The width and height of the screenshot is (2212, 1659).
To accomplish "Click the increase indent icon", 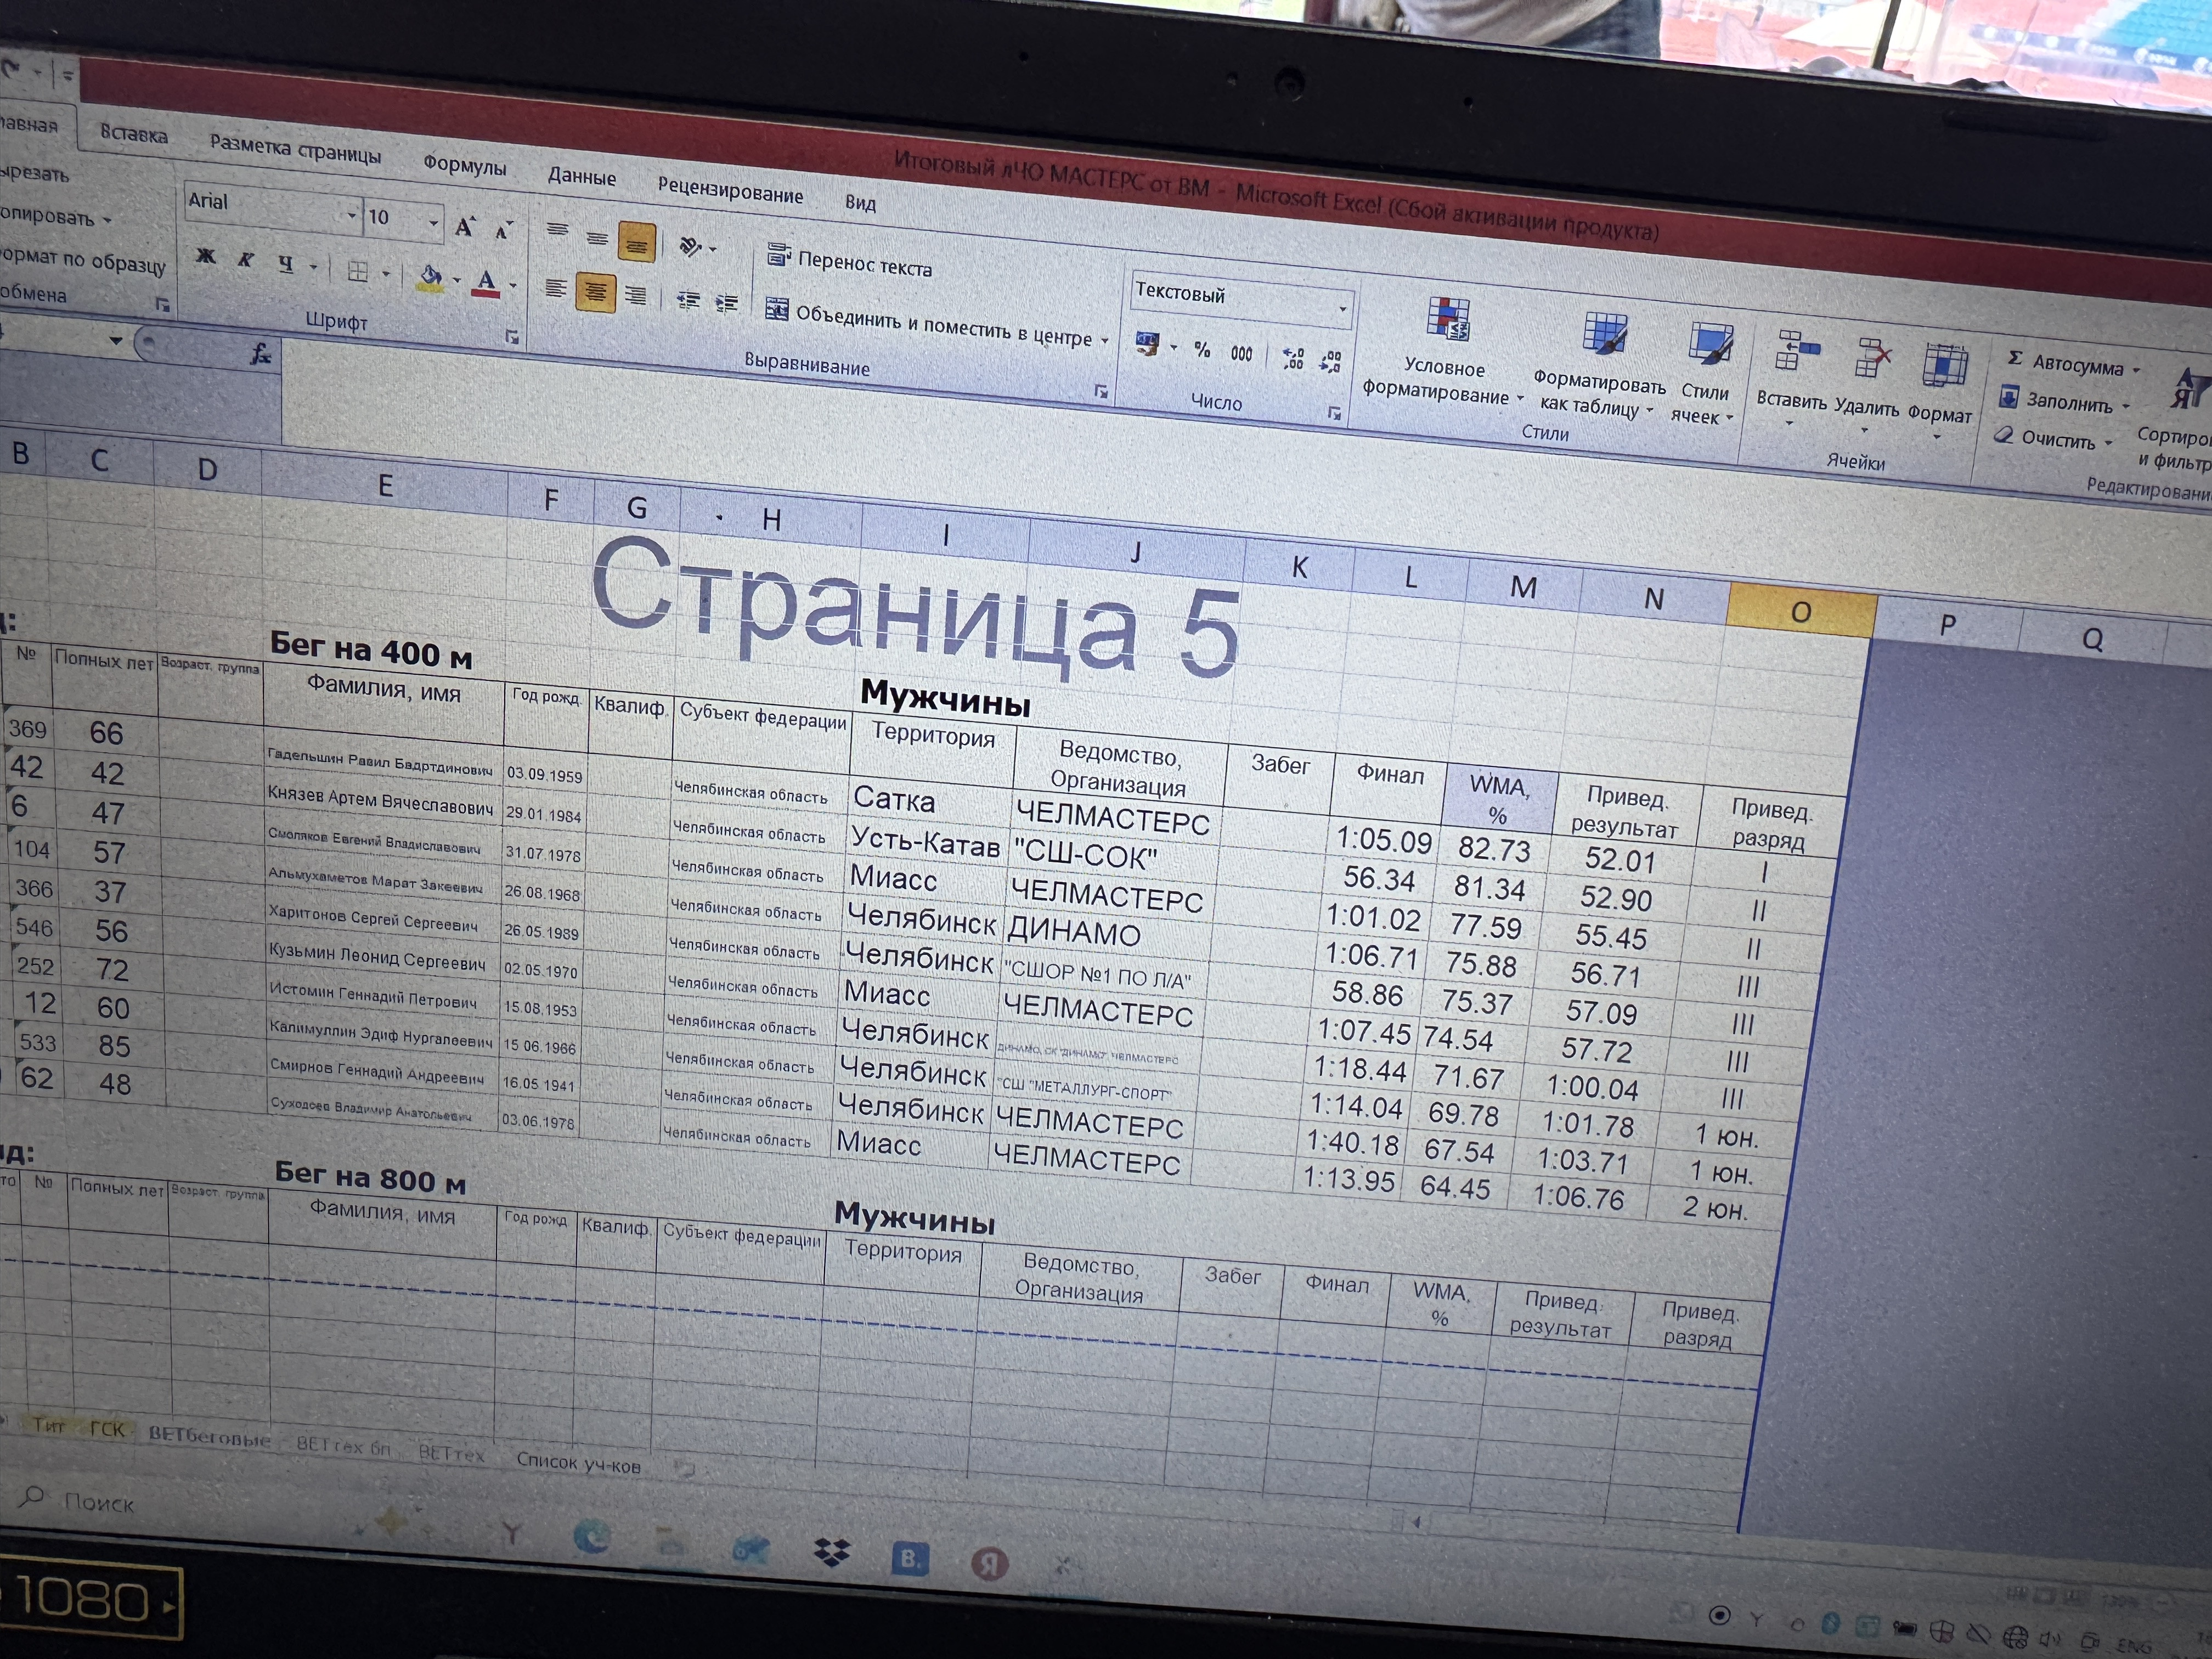I will (727, 304).
